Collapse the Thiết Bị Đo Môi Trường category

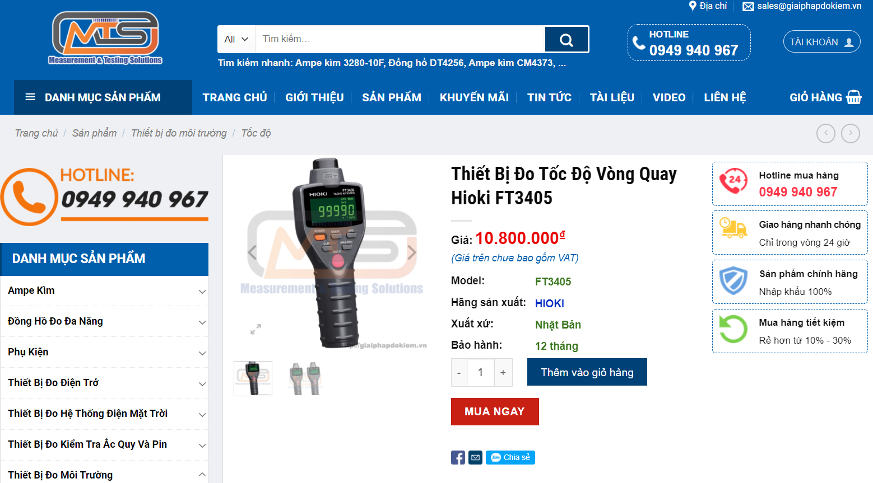pyautogui.click(x=202, y=475)
